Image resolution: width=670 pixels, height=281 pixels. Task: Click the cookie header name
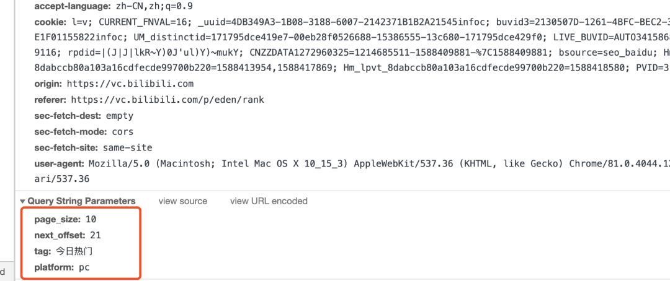tap(49, 22)
